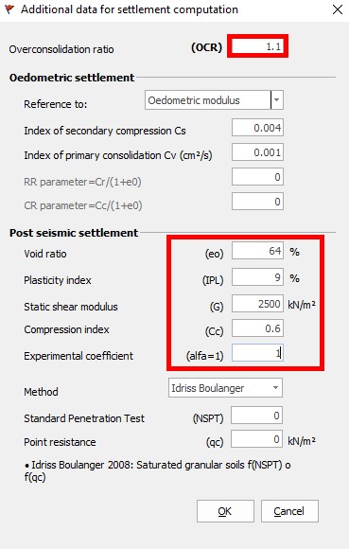Screen dimensions: 349x549
Task: Open the Method dropdown Idriss Boulanger
Action: [225, 387]
